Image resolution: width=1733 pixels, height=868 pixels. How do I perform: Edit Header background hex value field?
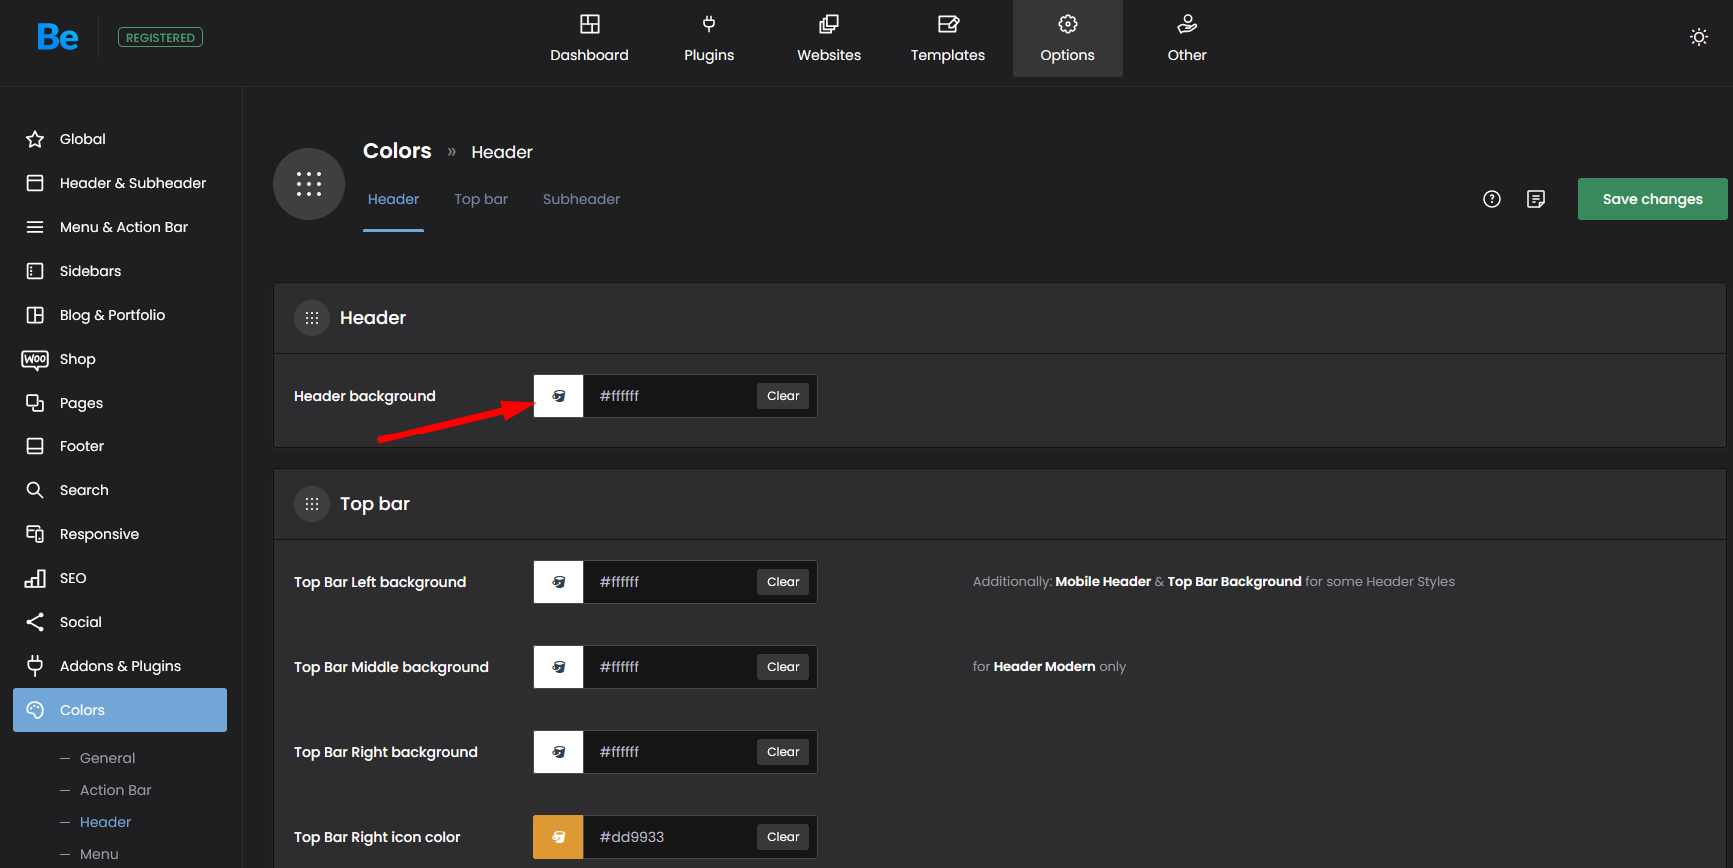tap(669, 396)
